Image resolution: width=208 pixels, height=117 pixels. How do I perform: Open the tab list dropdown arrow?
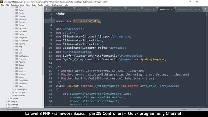click(x=205, y=9)
